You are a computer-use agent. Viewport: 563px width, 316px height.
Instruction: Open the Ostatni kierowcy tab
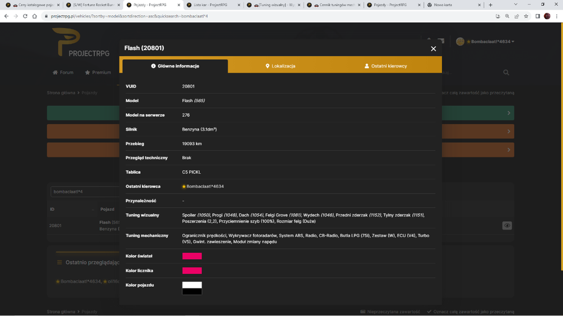tap(386, 66)
